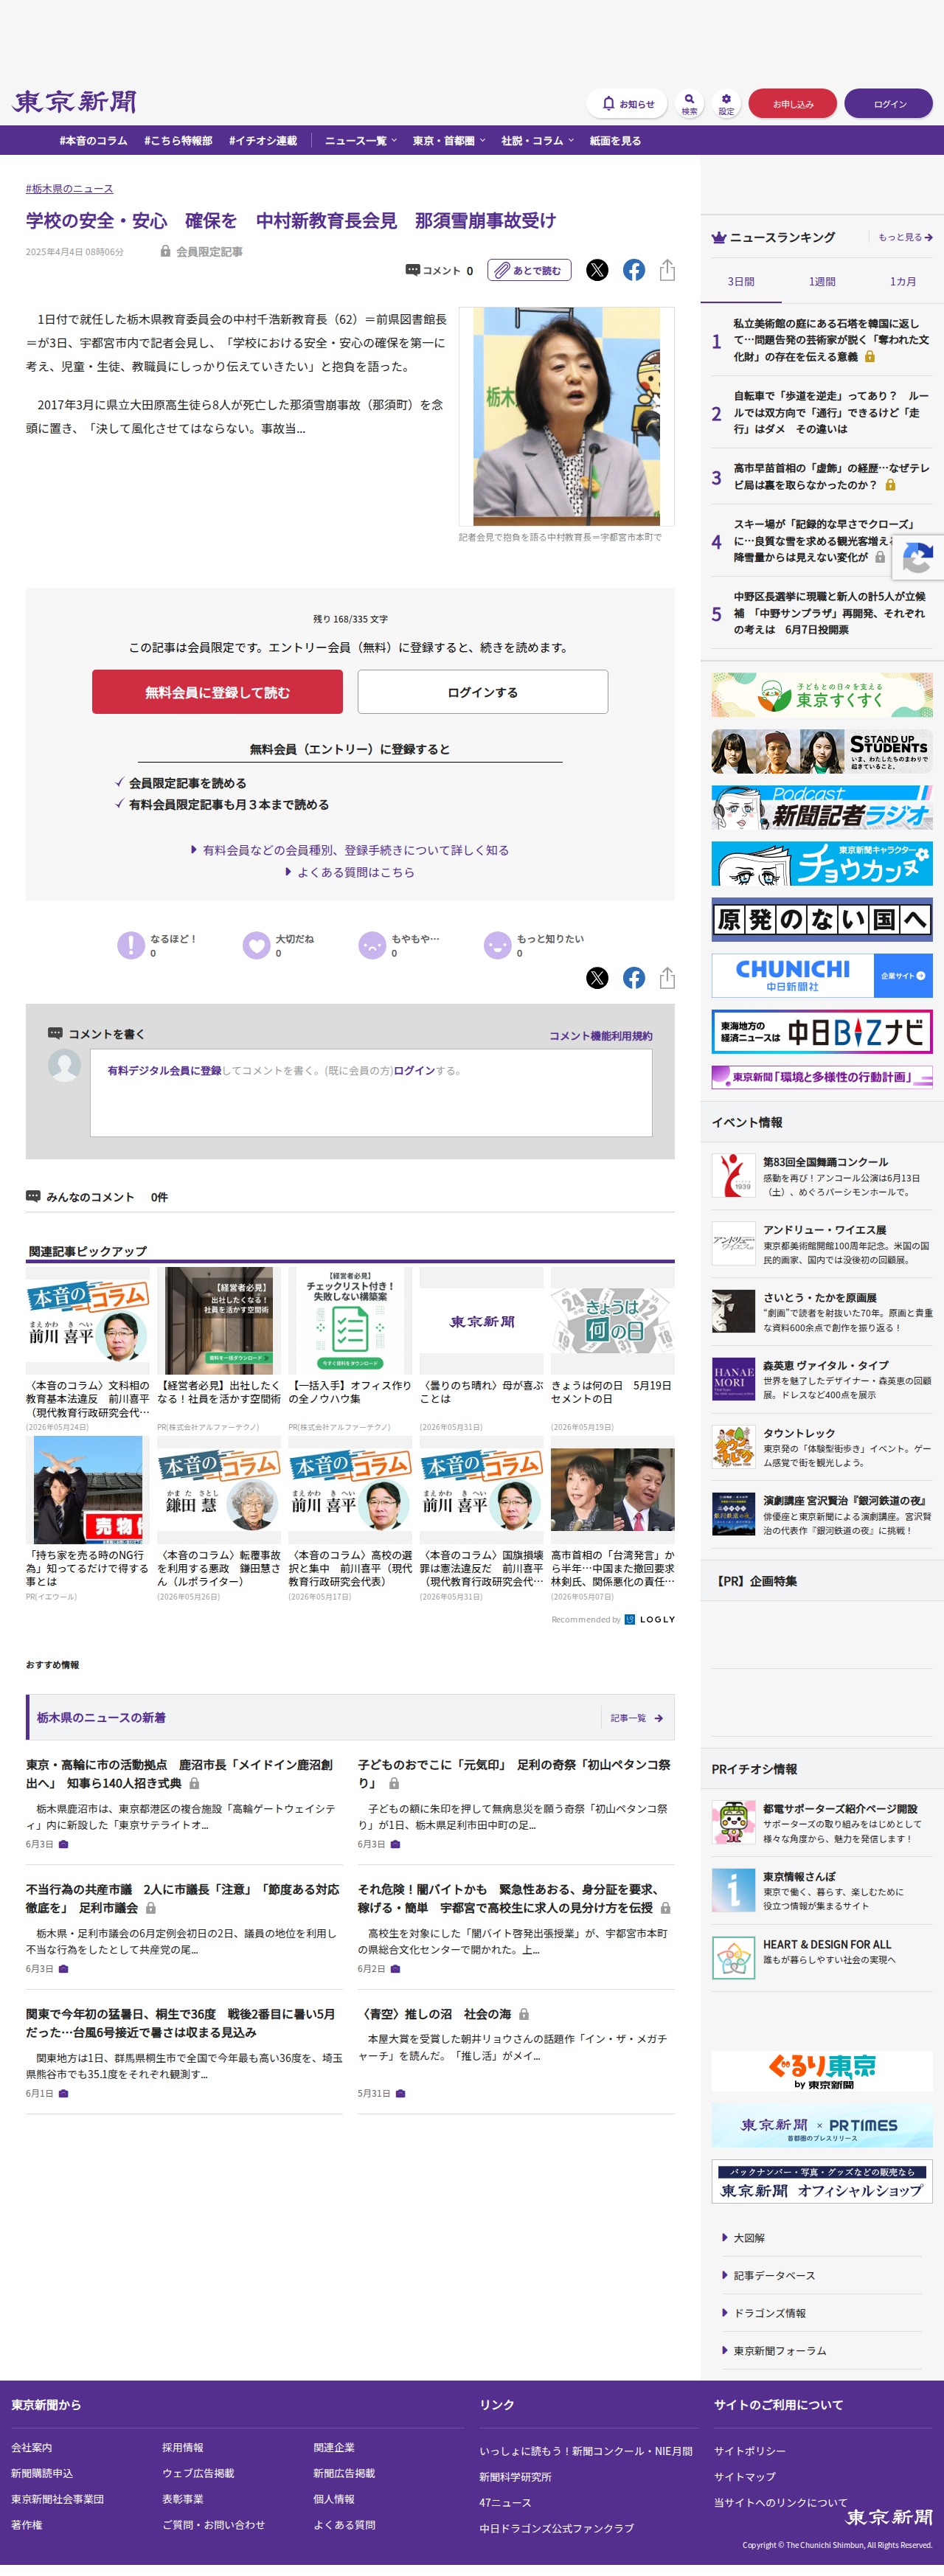Expand 東京・首都圏 dropdown menu
Screen dimensions: 944x2576
pos(449,141)
